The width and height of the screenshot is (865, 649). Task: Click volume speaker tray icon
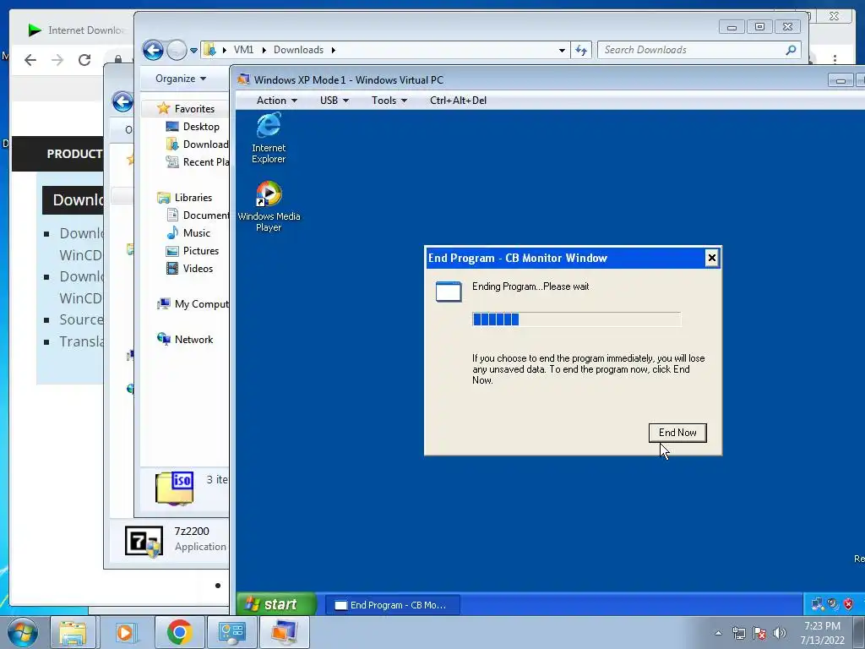[779, 633]
